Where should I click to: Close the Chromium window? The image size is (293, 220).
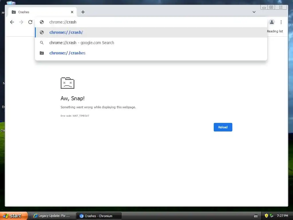[281, 7]
